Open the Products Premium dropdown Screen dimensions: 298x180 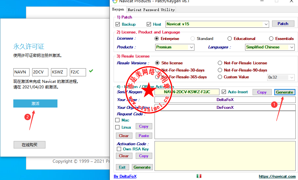click(192, 47)
